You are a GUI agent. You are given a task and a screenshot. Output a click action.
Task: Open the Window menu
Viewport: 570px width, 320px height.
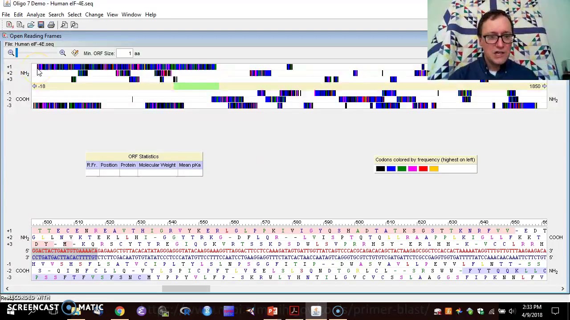click(x=131, y=15)
